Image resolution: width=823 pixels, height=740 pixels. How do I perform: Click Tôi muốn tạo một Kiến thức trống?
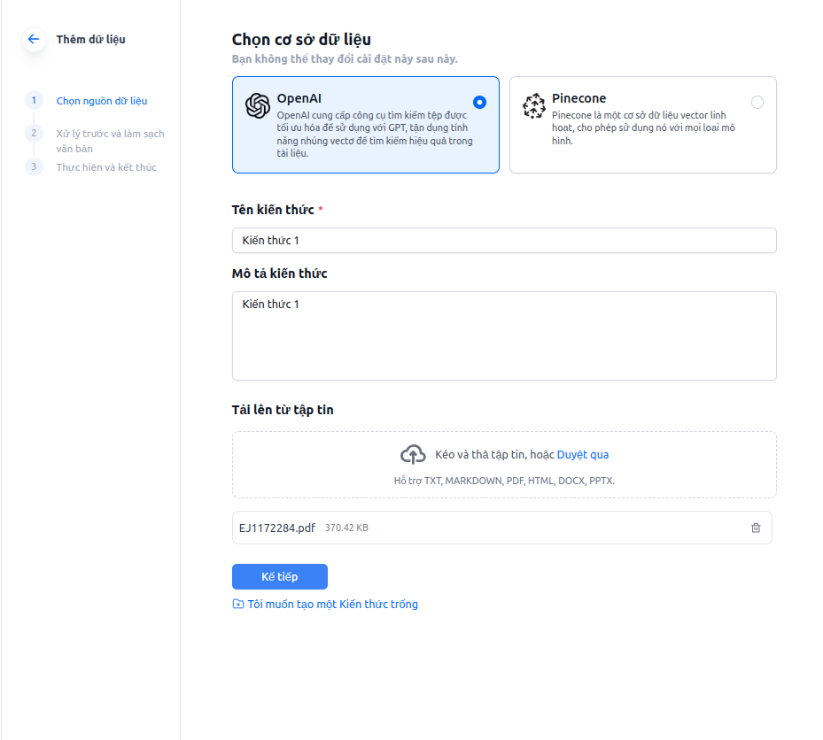coord(332,605)
